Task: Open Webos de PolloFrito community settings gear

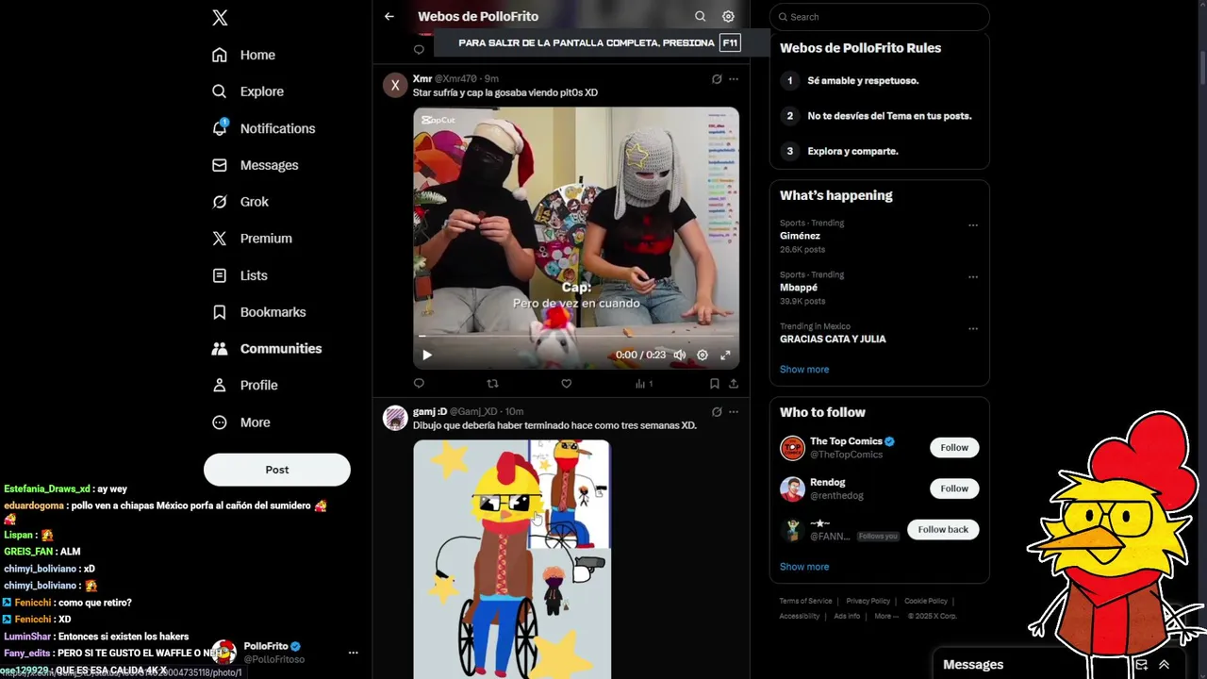Action: [728, 16]
